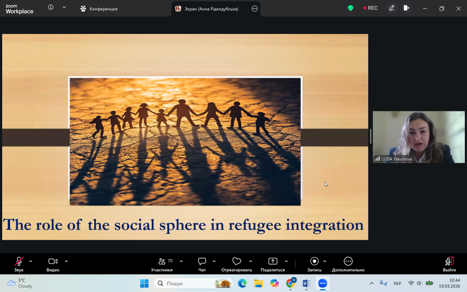Unmute microphone with the Звук button
This screenshot has height=292, width=467.
pos(19,262)
